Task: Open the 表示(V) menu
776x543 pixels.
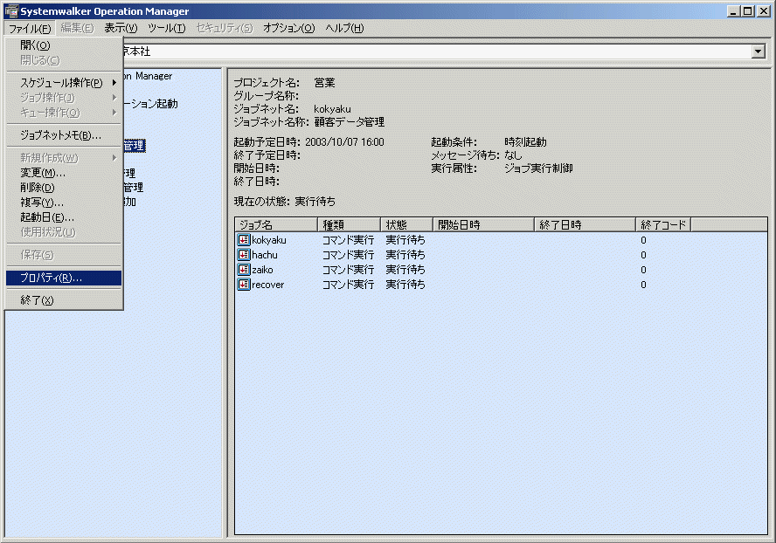Action: tap(121, 28)
